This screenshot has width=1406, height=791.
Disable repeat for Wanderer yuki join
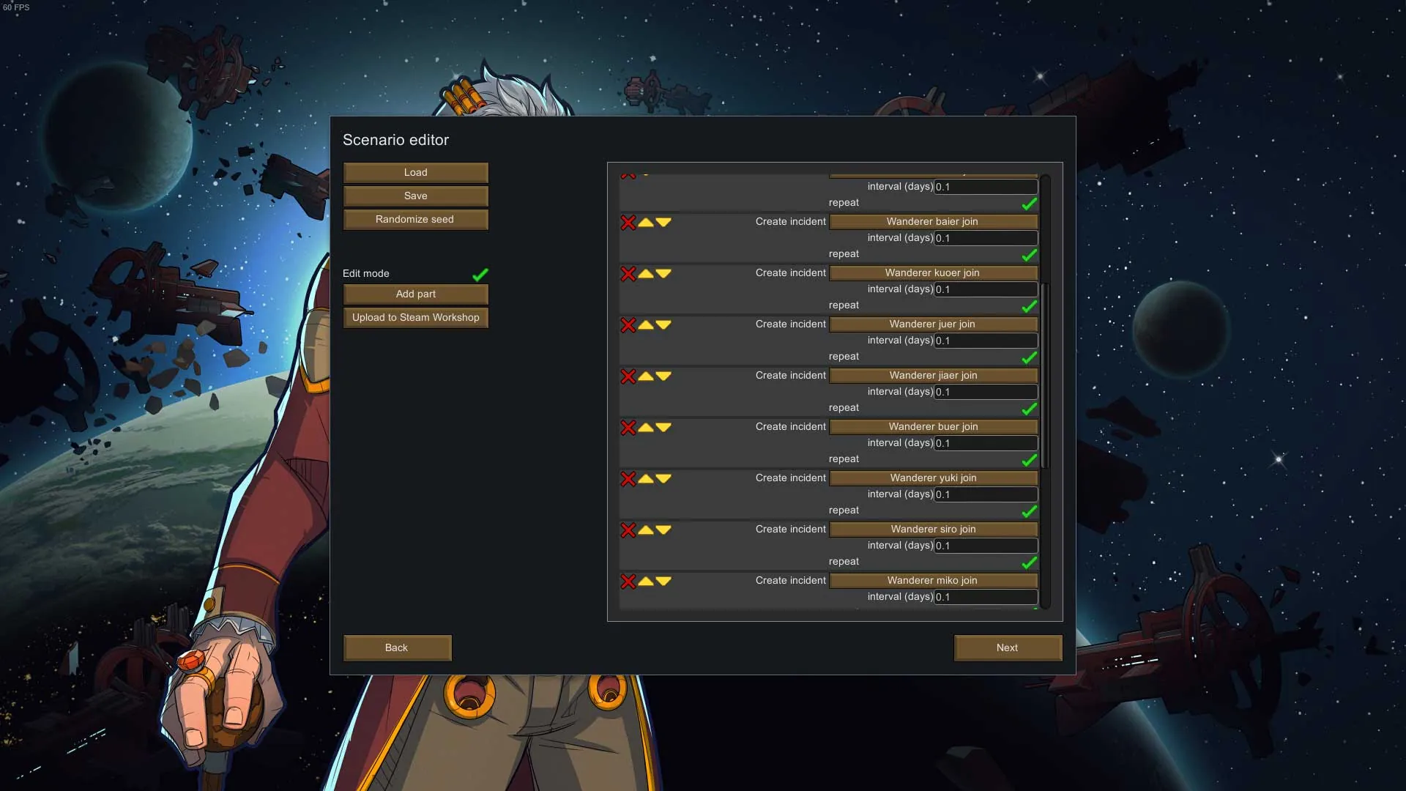pos(1029,511)
